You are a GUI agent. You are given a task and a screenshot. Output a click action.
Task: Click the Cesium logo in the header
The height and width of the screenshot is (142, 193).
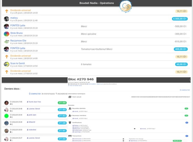point(126,7)
